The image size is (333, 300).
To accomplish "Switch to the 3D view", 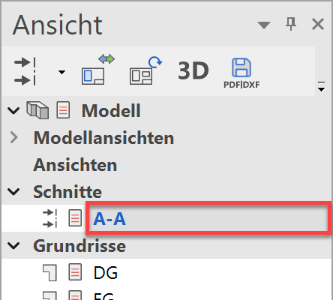I will click(x=193, y=70).
